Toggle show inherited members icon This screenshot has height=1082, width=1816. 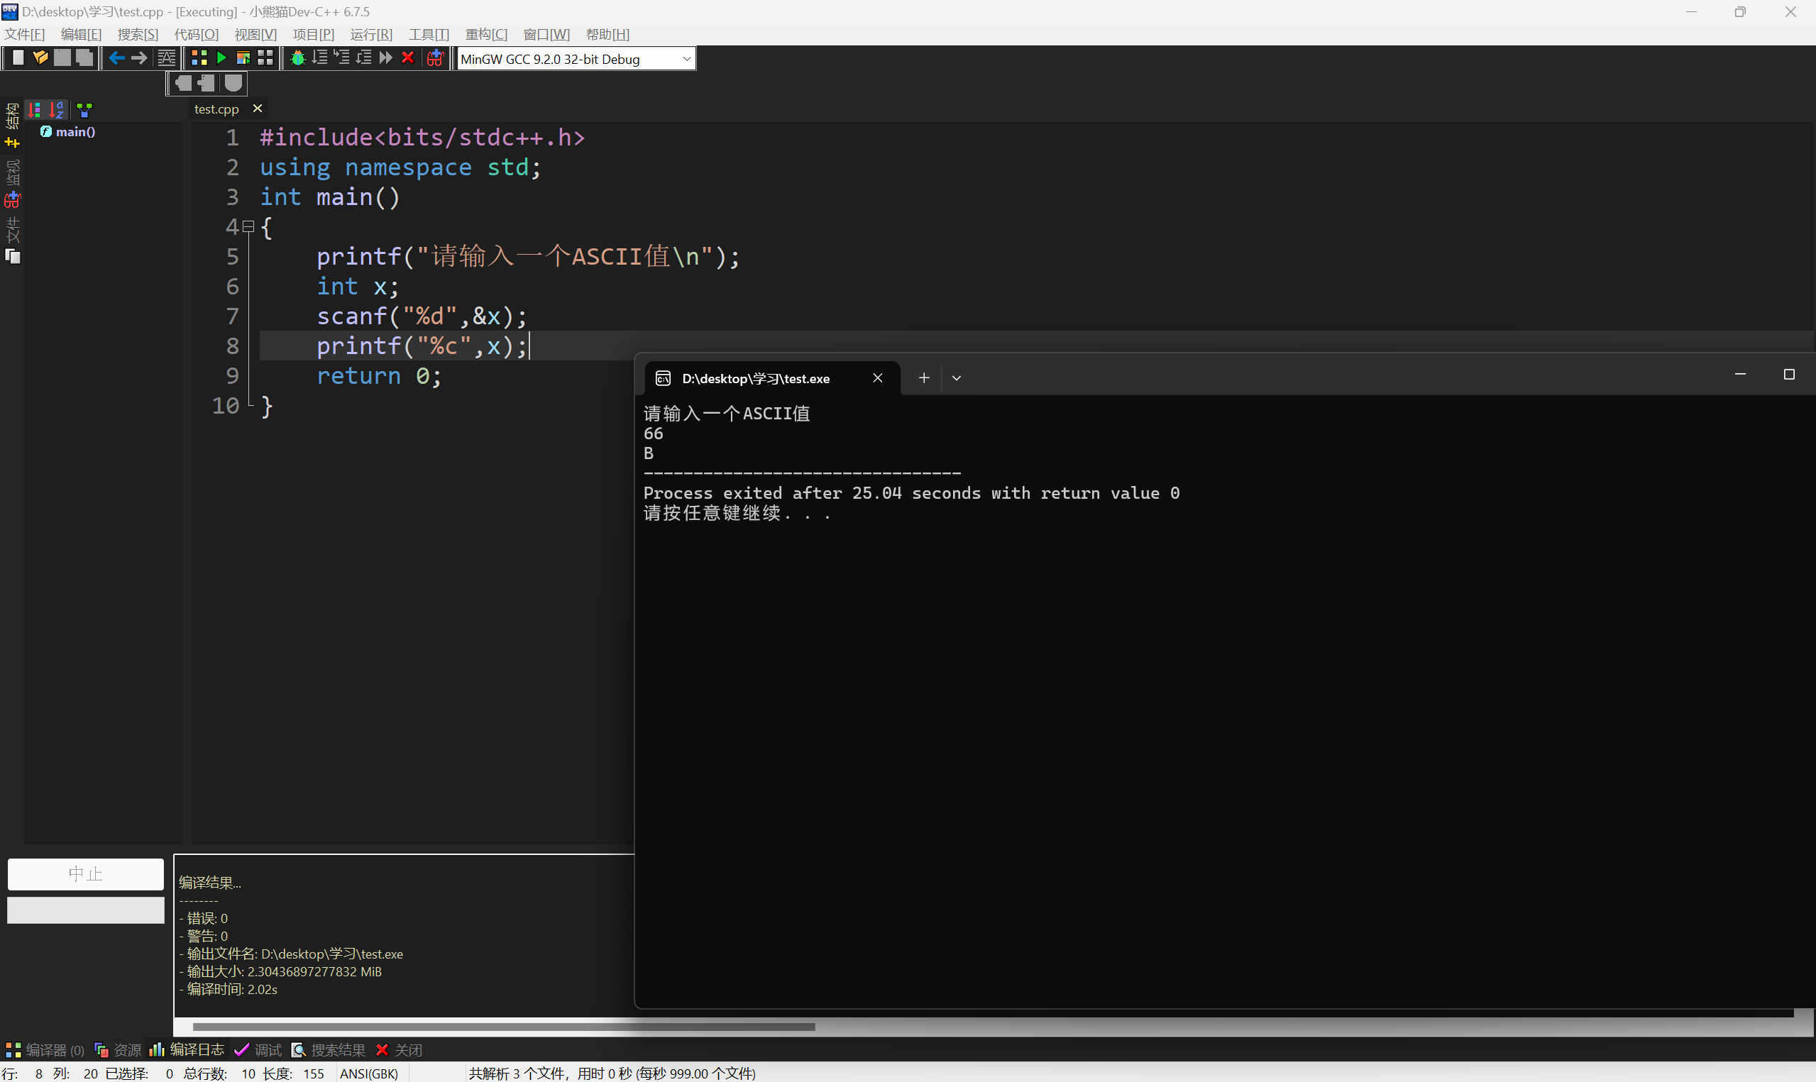pos(84,110)
